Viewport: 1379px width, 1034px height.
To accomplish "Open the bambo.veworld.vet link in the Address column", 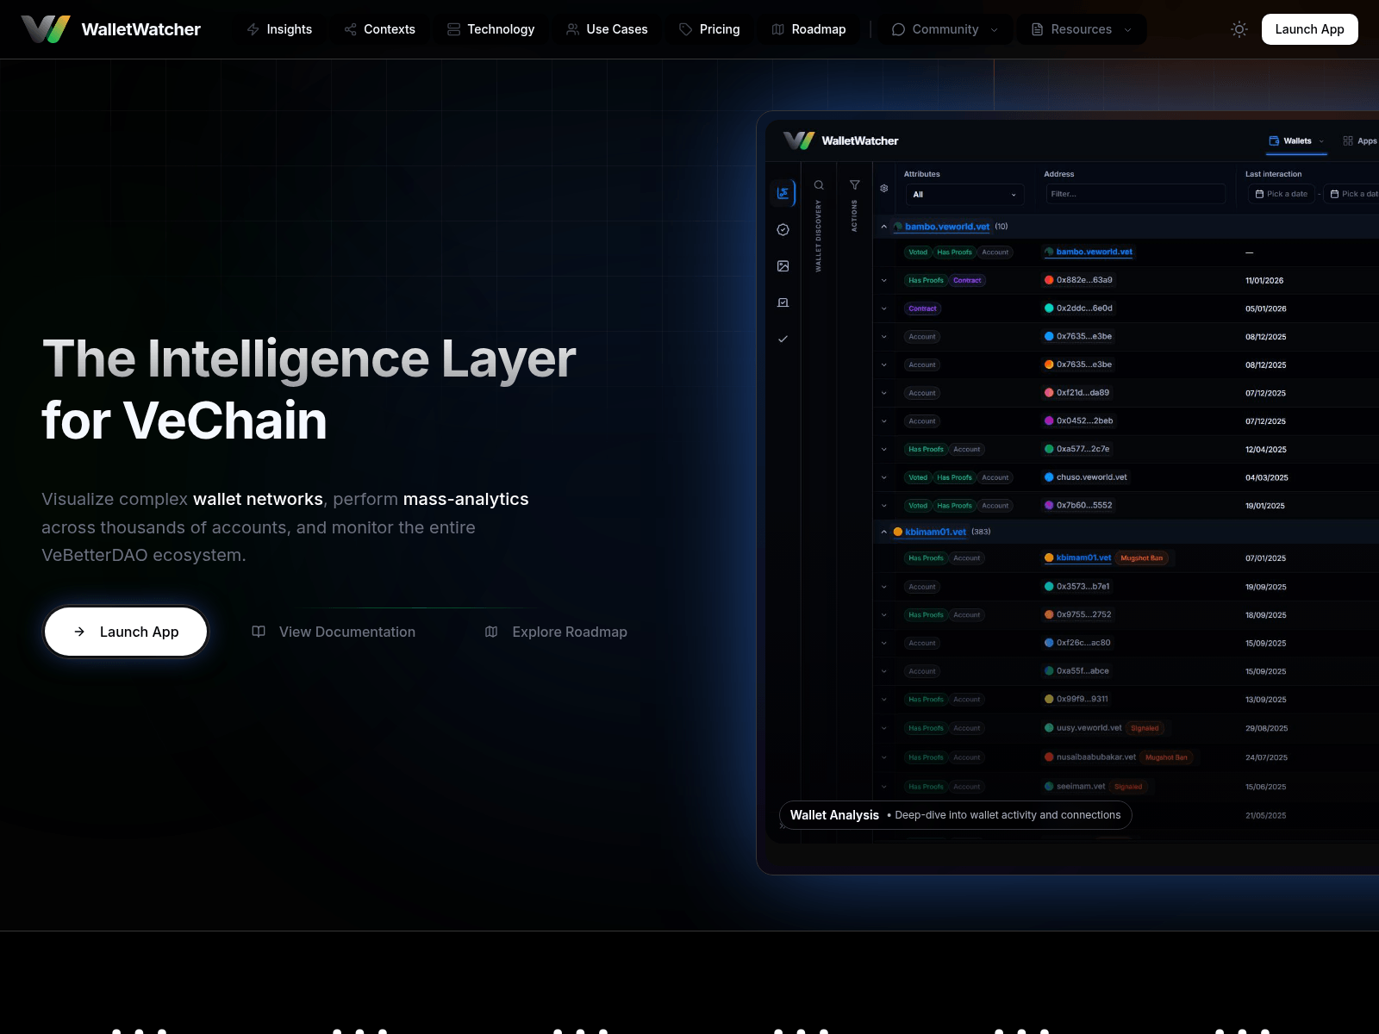I will [x=1094, y=252].
